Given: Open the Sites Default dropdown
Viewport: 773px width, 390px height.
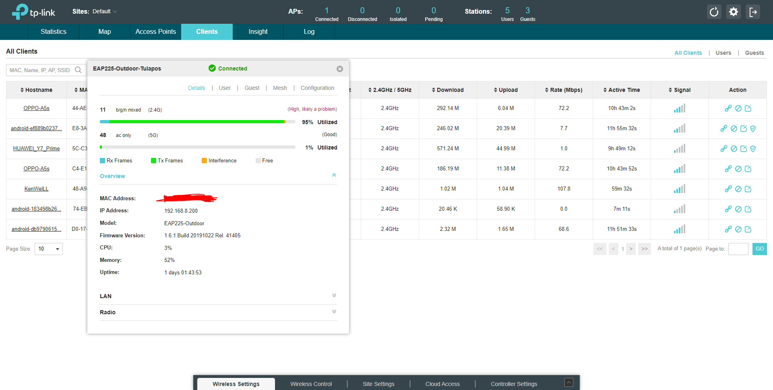Looking at the screenshot, I should (x=105, y=11).
